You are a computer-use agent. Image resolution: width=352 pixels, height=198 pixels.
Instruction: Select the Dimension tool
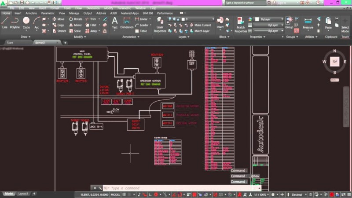127,23
